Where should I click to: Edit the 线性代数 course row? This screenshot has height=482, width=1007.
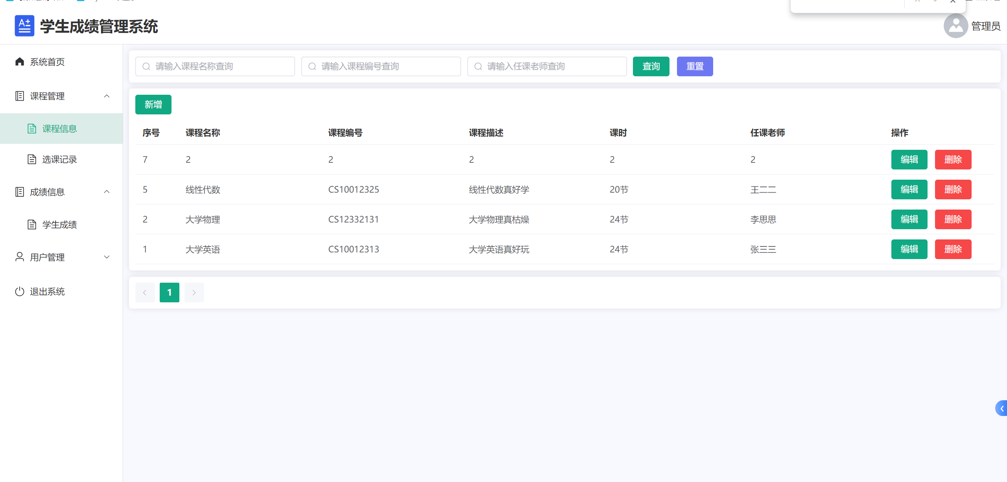point(909,189)
